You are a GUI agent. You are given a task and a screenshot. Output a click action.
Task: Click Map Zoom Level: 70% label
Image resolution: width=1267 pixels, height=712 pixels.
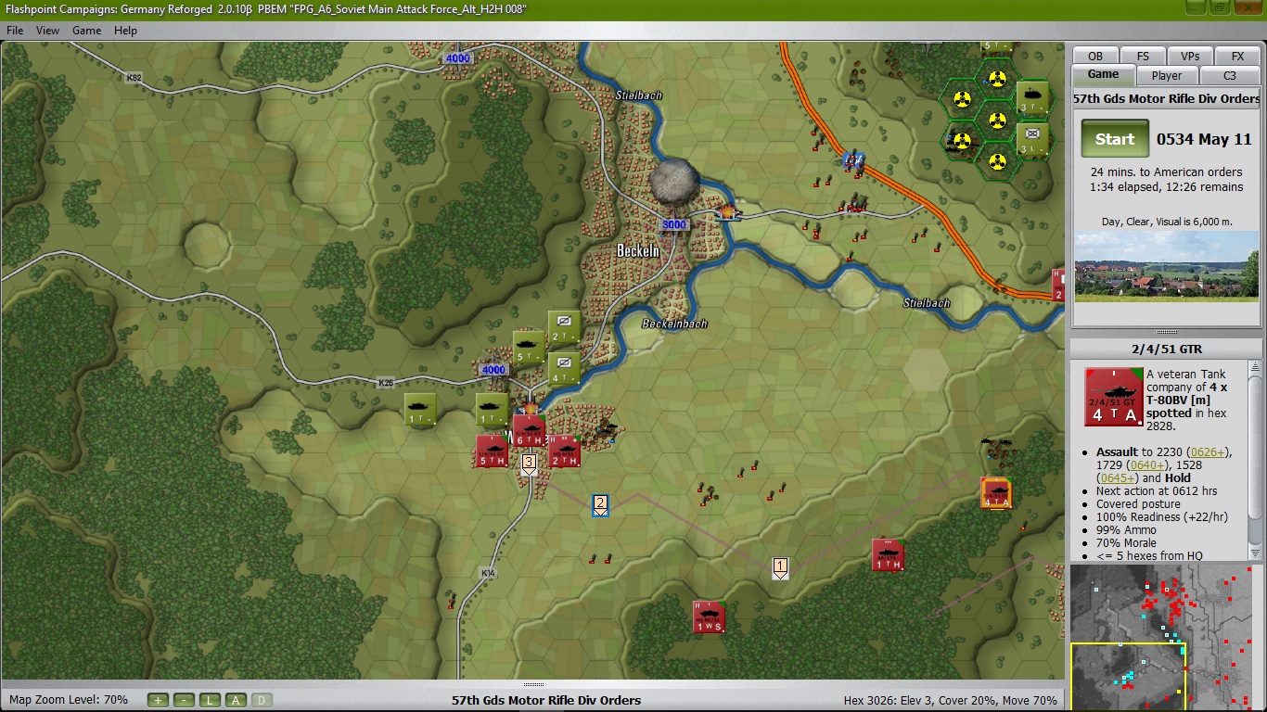[x=69, y=700]
